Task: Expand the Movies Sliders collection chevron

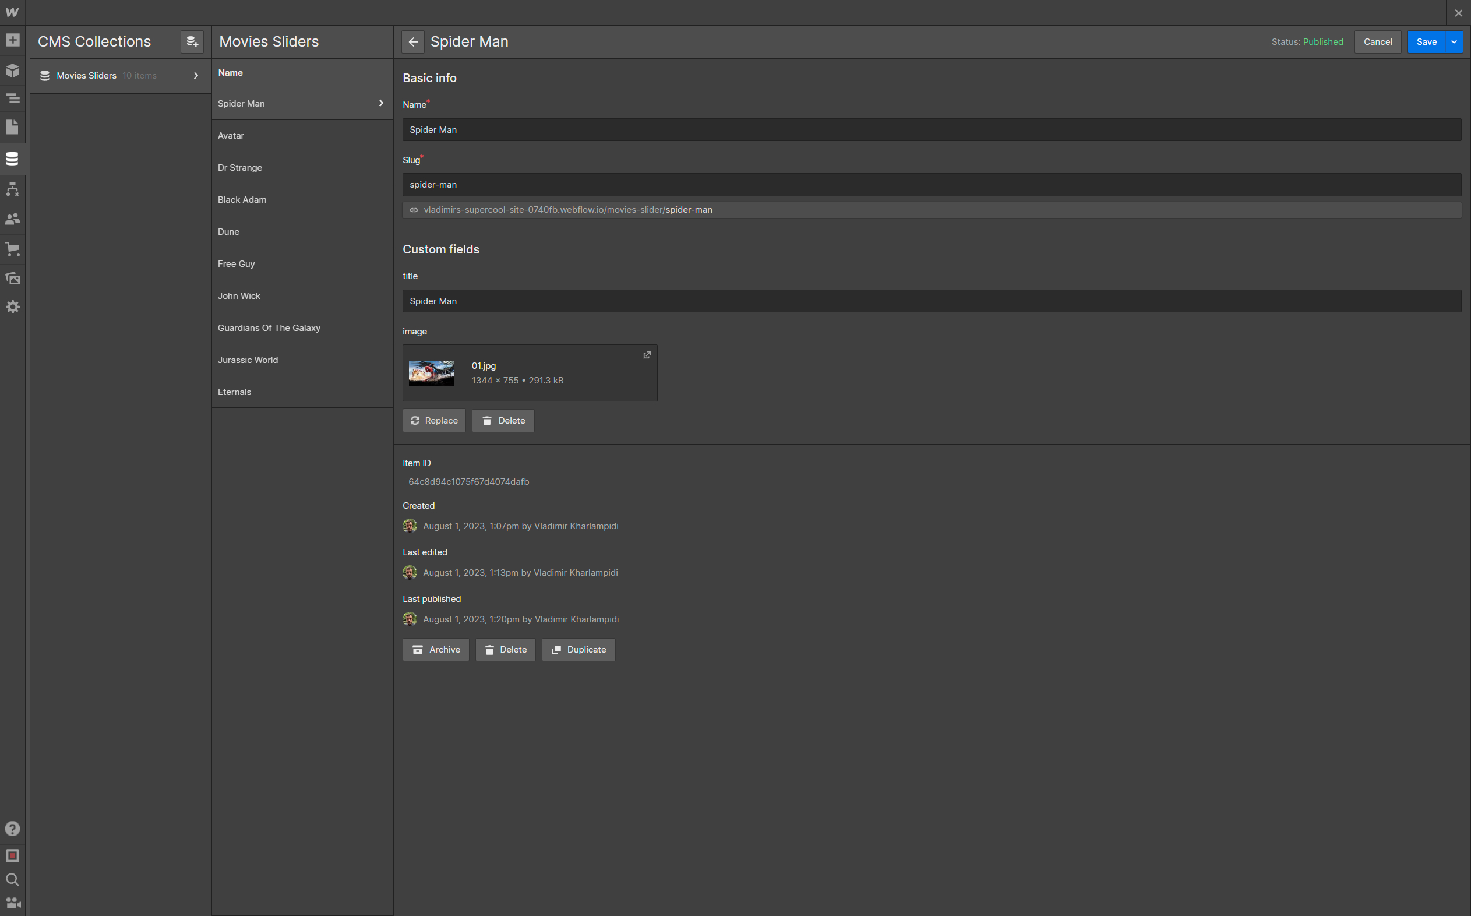Action: pyautogui.click(x=196, y=76)
